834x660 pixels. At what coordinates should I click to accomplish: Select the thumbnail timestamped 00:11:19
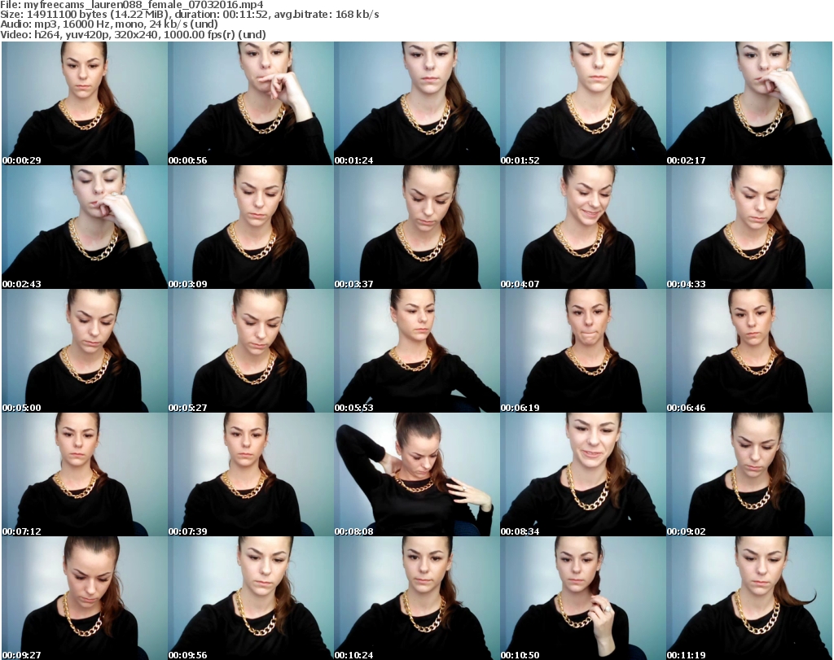point(749,598)
